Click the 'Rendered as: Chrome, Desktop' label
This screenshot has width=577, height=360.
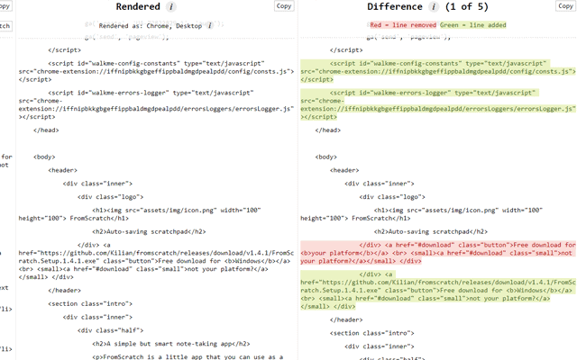point(150,26)
